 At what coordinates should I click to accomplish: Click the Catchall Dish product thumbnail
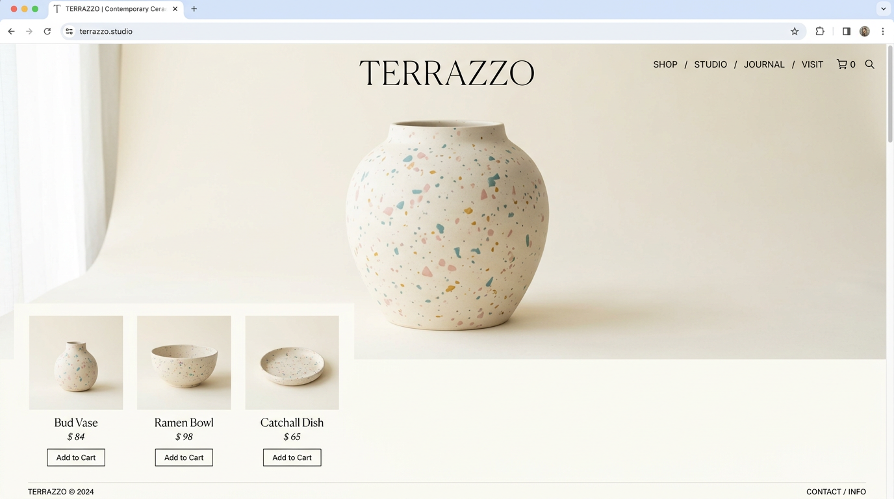(x=292, y=363)
